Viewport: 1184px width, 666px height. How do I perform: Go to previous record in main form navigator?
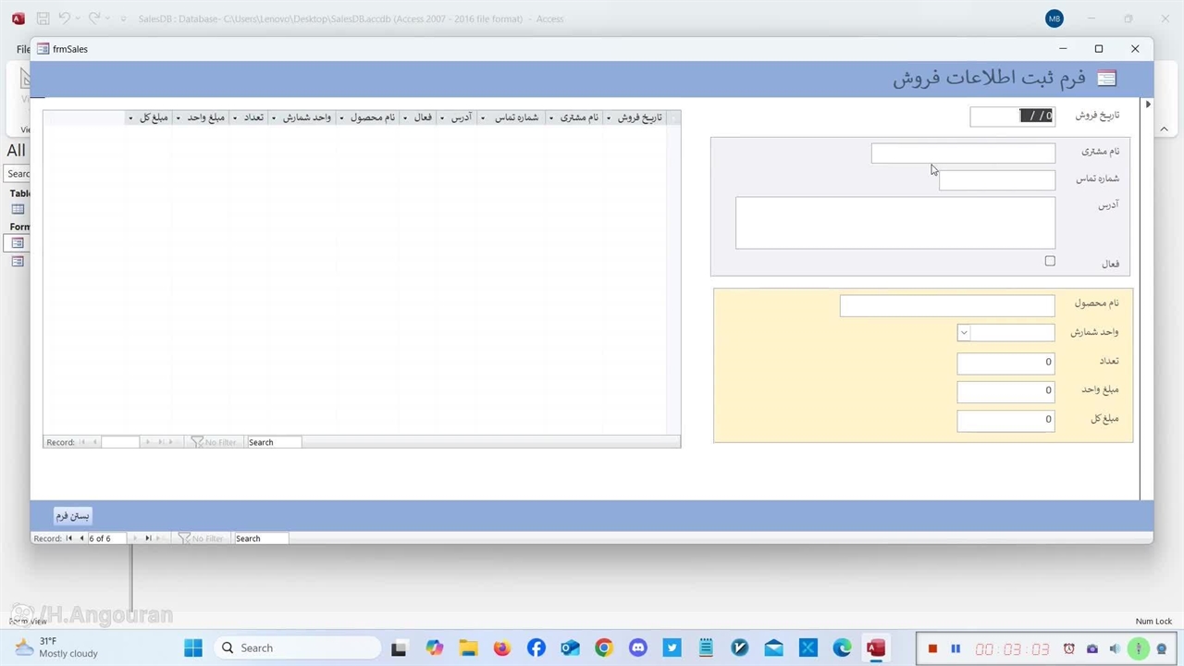(81, 538)
